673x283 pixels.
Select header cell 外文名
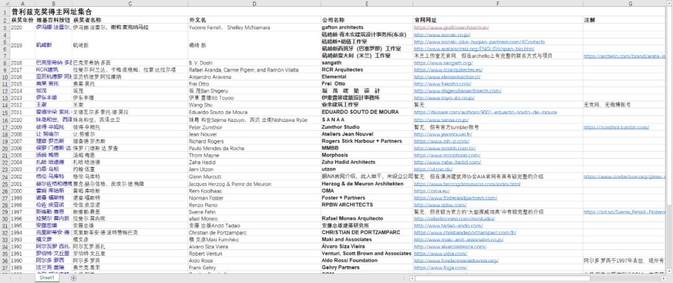[198, 20]
